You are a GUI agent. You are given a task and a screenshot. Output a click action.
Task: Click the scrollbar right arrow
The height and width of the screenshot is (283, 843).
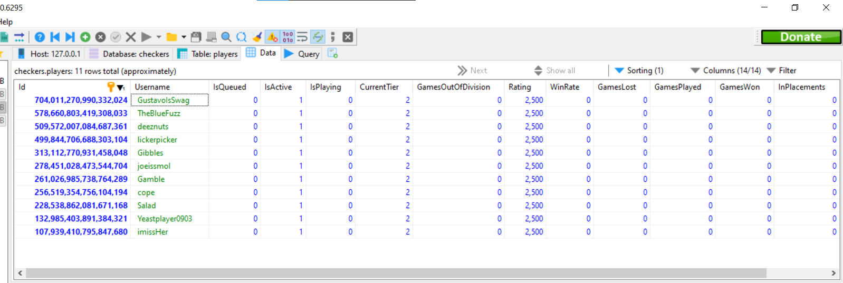pos(834,273)
